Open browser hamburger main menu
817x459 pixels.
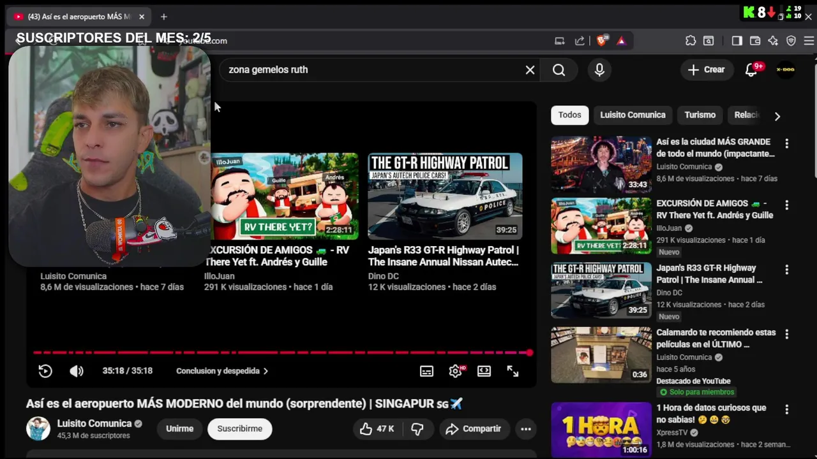tap(809, 41)
